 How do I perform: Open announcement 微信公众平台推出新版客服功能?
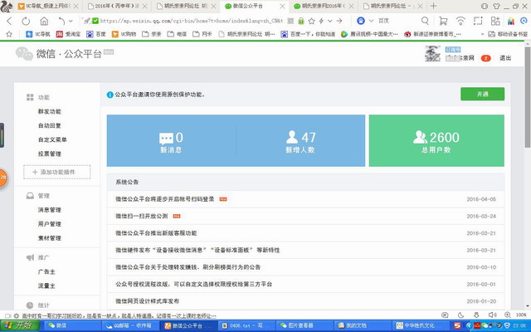point(156,233)
